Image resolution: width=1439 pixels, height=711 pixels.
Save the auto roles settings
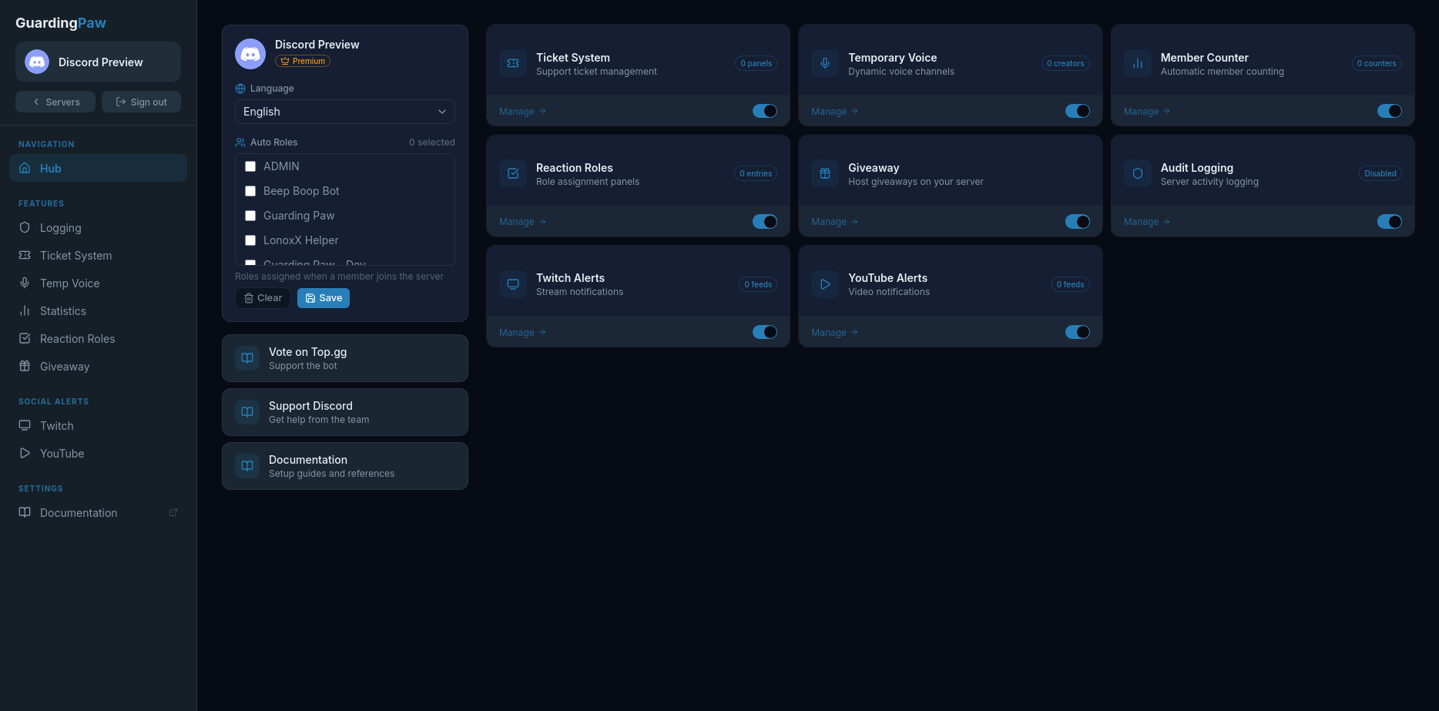[324, 298]
